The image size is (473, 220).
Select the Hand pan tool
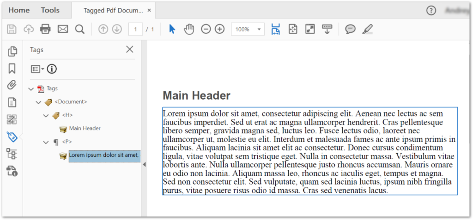pos(189,30)
